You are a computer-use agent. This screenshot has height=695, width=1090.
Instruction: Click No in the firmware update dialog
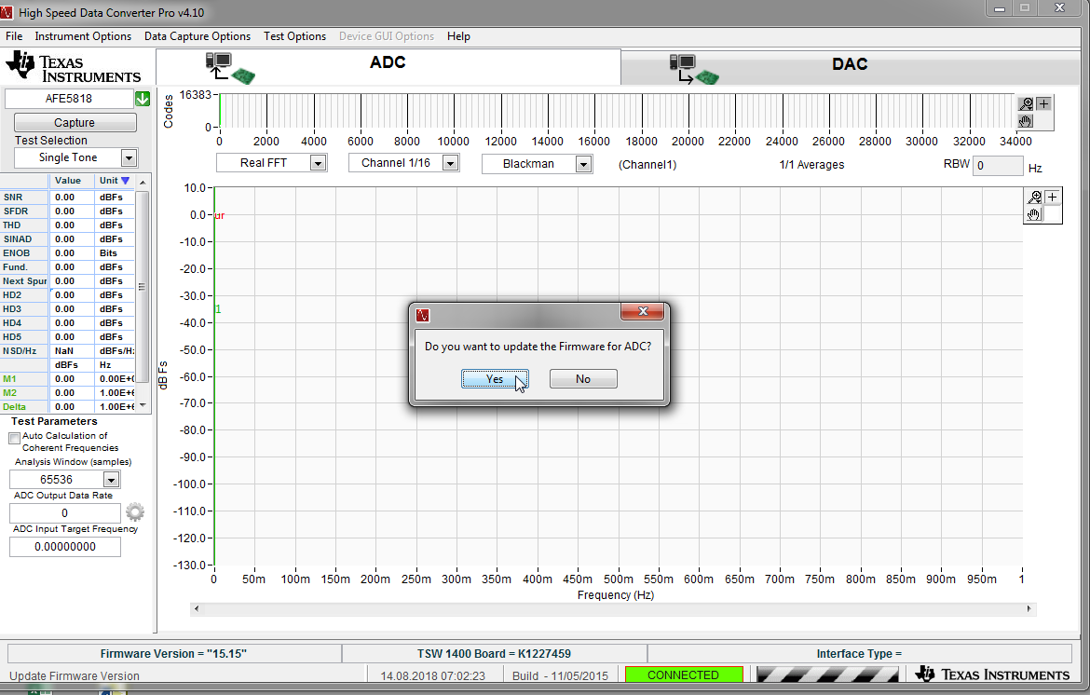pos(582,379)
